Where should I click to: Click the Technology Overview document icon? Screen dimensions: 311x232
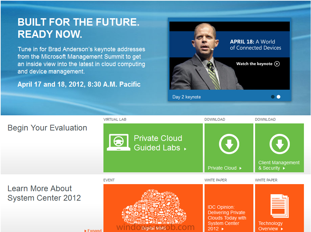point(279,206)
